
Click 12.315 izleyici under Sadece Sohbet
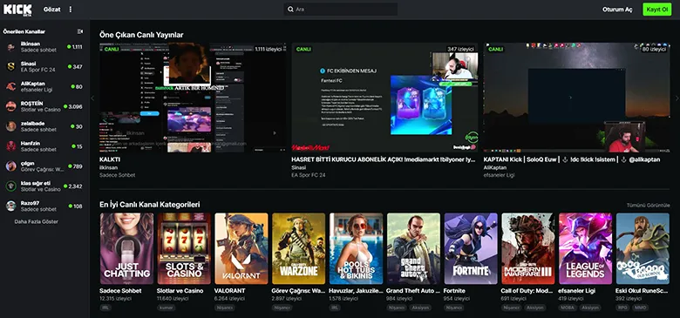(x=115, y=299)
